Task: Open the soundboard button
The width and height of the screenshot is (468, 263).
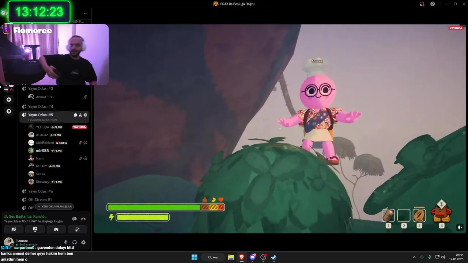Action: [78, 229]
